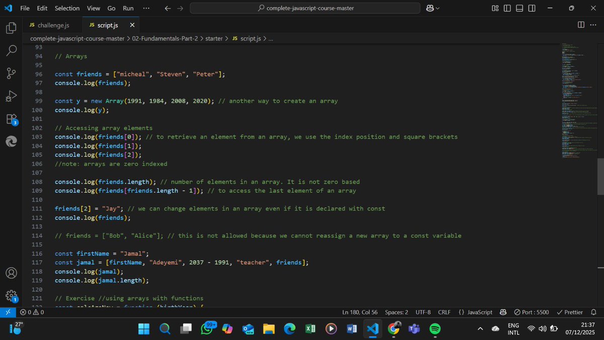The width and height of the screenshot is (604, 340).
Task: Click breadcrumb complete-javascript-course-master
Action: (x=77, y=38)
